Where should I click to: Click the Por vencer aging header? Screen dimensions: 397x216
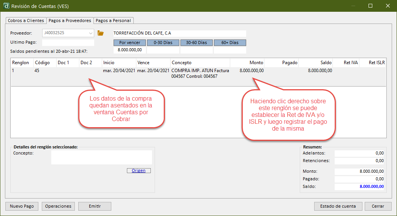pos(130,43)
